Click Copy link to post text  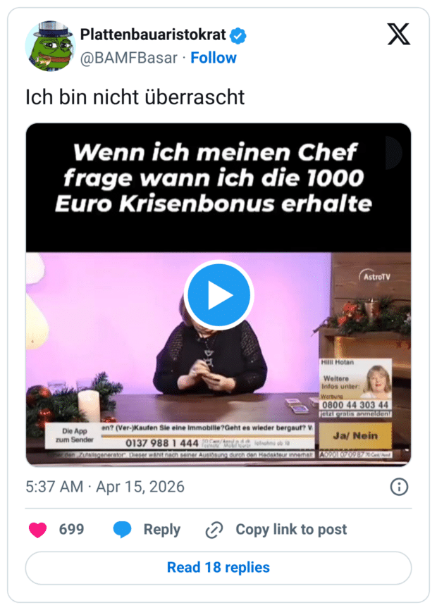pos(291,530)
